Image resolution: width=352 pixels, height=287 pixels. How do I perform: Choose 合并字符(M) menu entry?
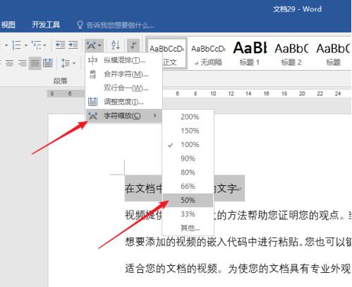click(123, 74)
